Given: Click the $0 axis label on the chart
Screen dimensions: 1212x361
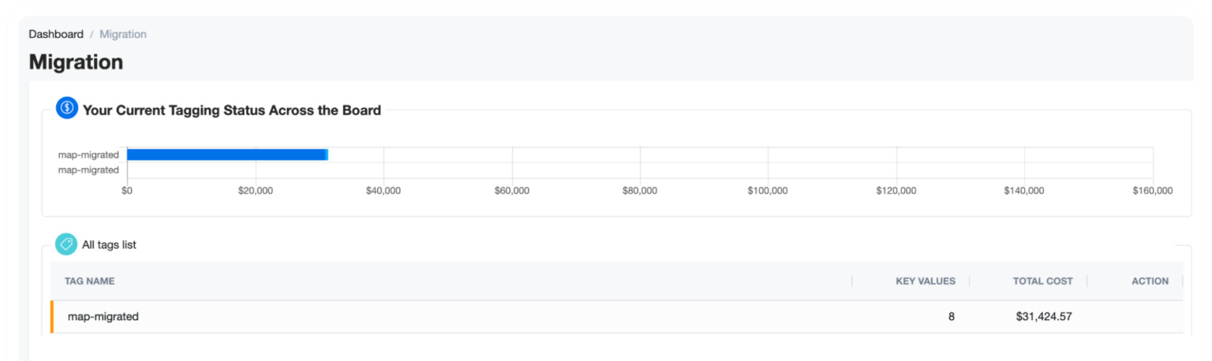Looking at the screenshot, I should coord(127,191).
